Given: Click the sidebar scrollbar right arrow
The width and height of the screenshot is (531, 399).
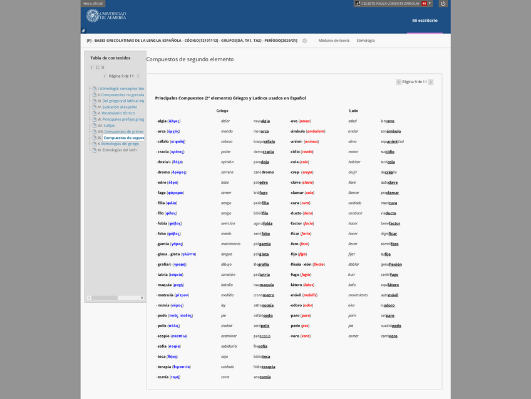Looking at the screenshot, I should (x=142, y=298).
